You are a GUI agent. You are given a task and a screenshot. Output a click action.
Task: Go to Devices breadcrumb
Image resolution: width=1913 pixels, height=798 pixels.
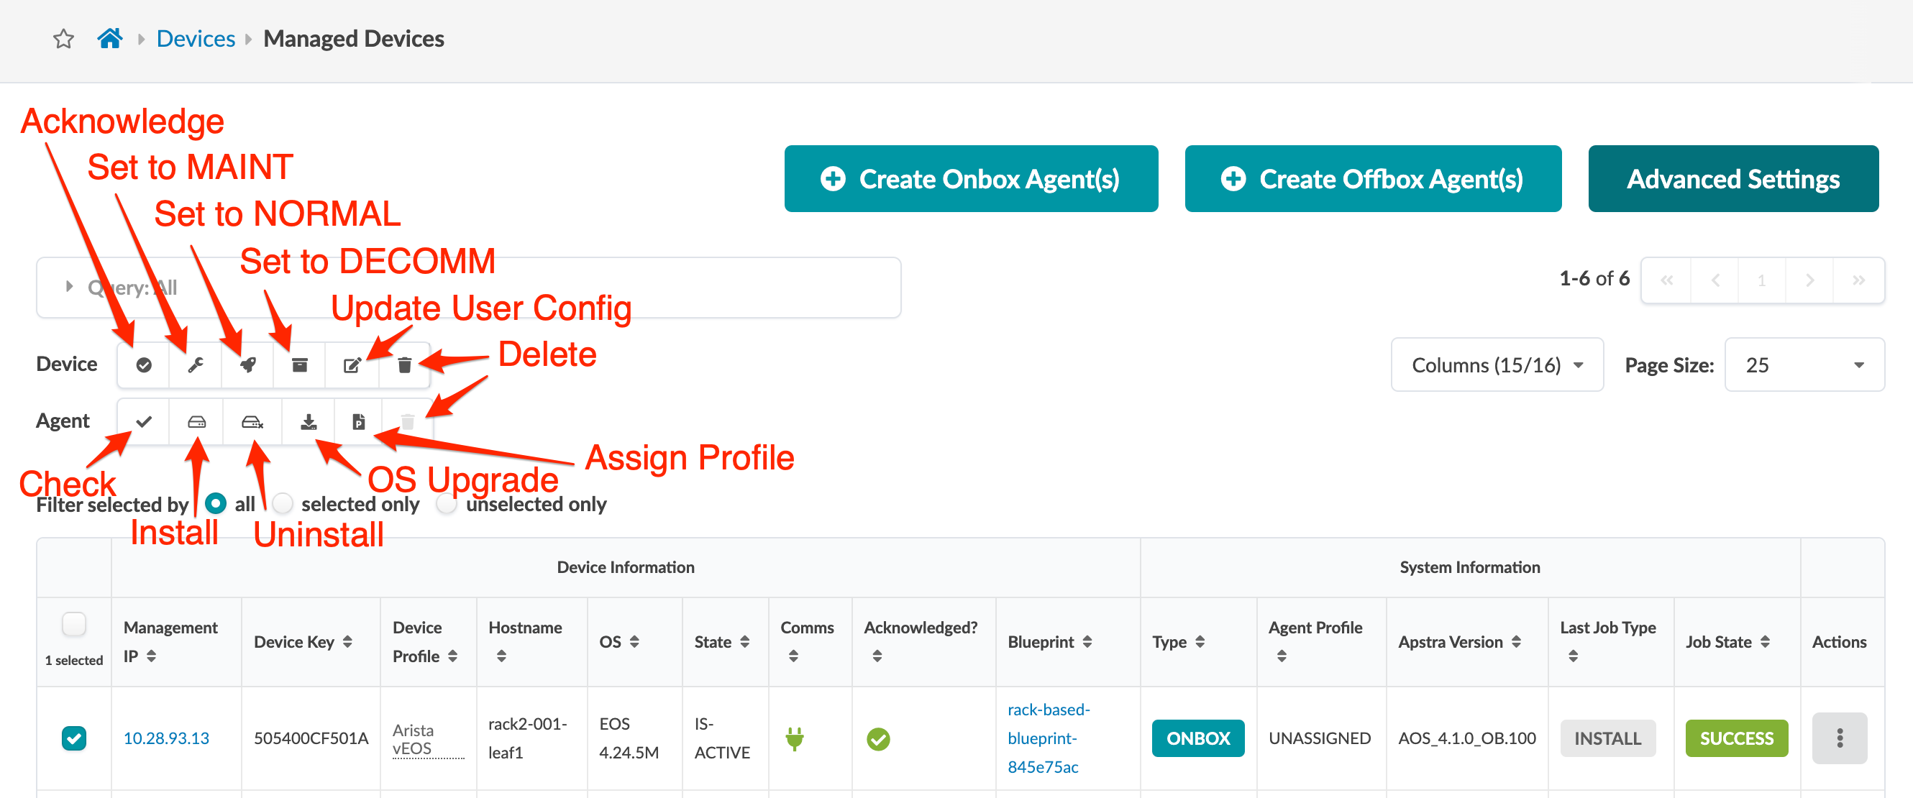point(196,39)
